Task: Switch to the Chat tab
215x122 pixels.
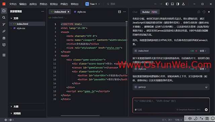Action: tap(135, 12)
